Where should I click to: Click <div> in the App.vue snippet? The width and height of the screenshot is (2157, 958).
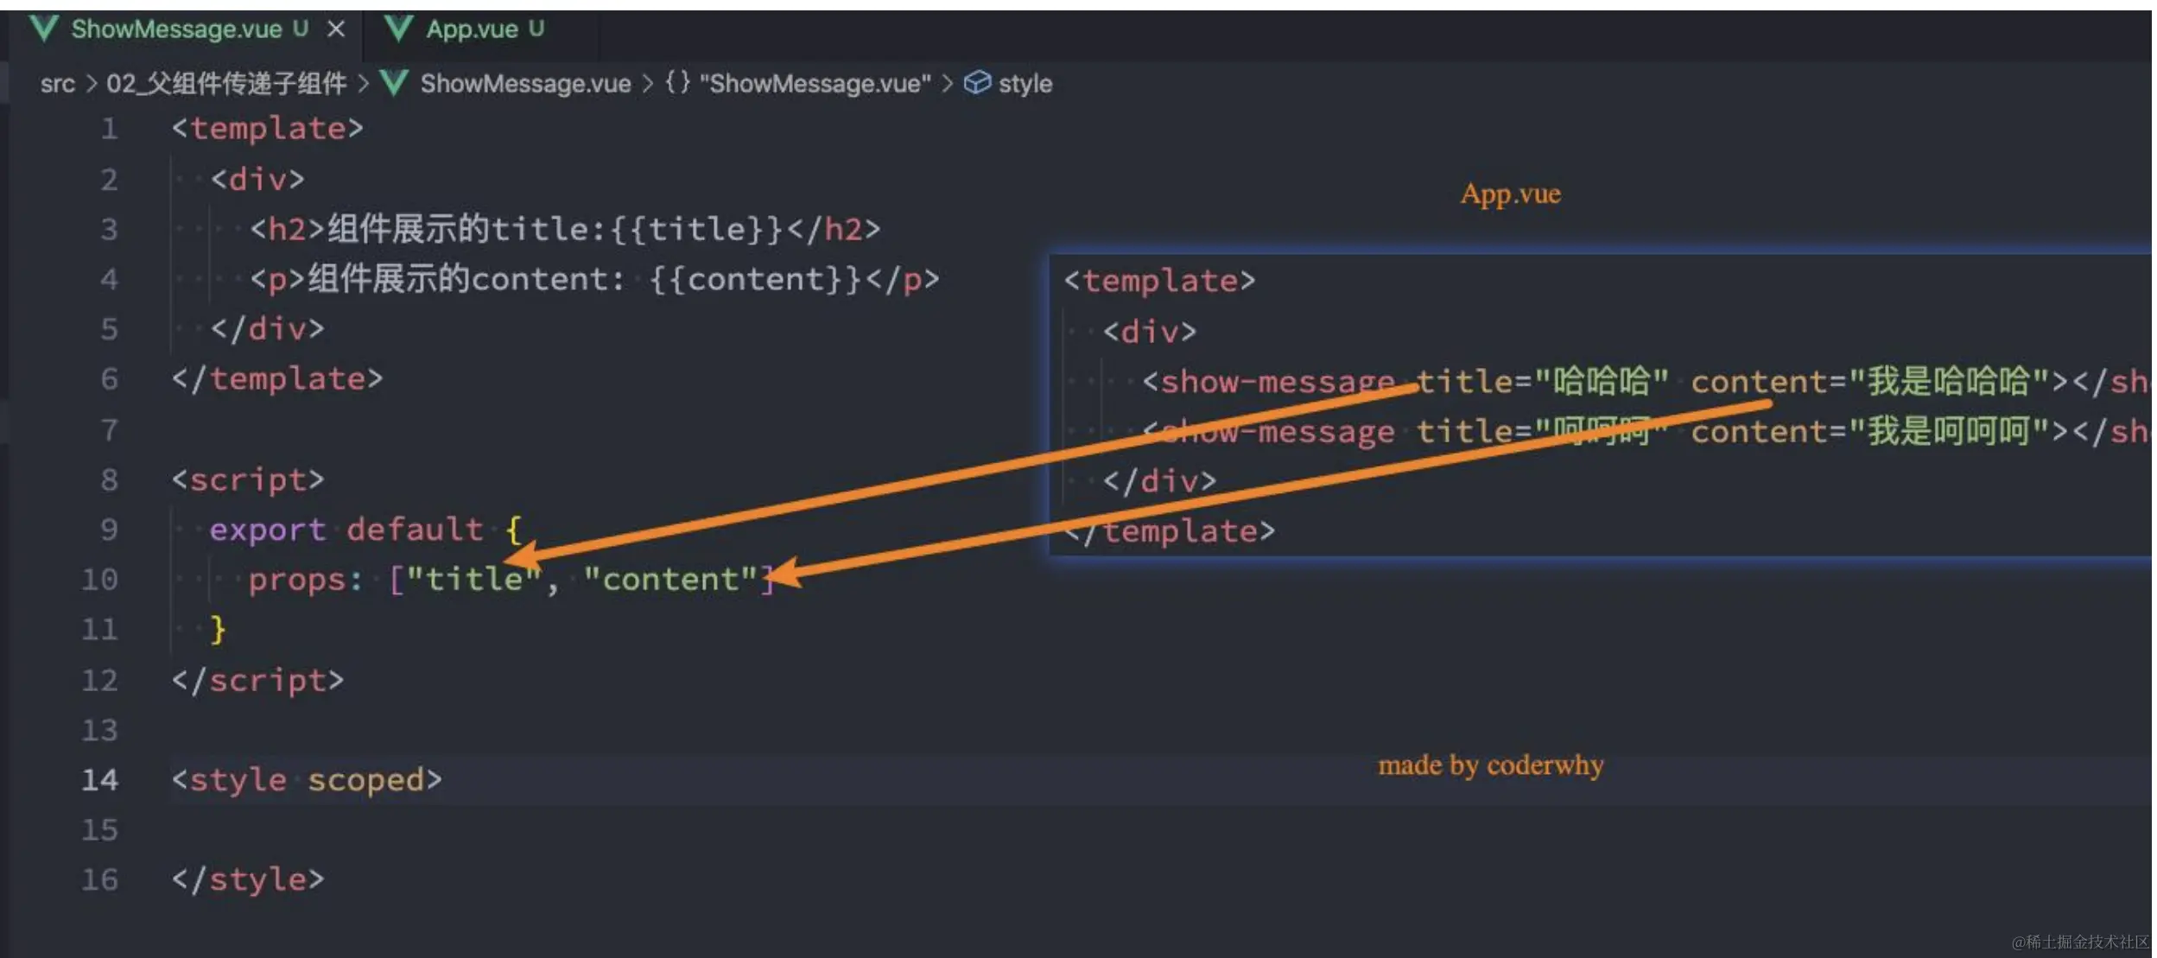tap(1150, 332)
